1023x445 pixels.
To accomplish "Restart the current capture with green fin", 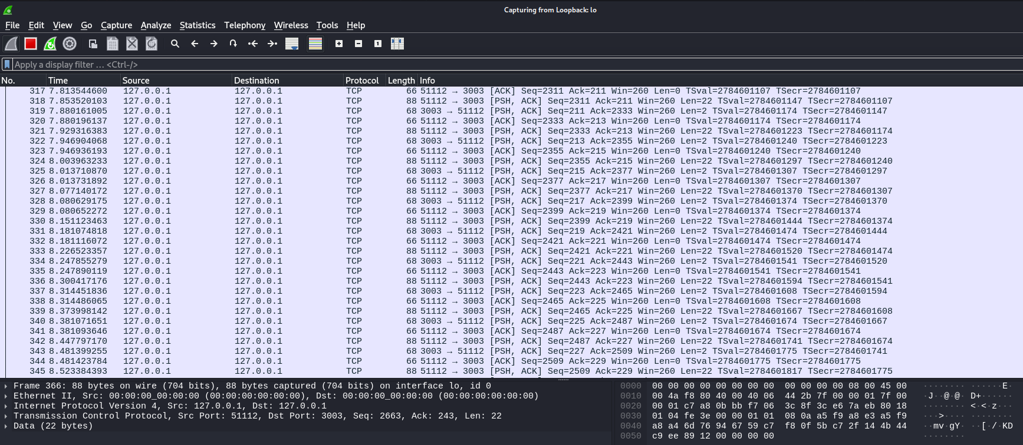I will (x=50, y=44).
